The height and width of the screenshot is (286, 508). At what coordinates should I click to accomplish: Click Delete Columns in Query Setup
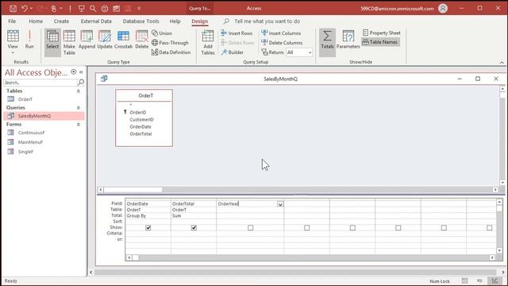coord(282,42)
